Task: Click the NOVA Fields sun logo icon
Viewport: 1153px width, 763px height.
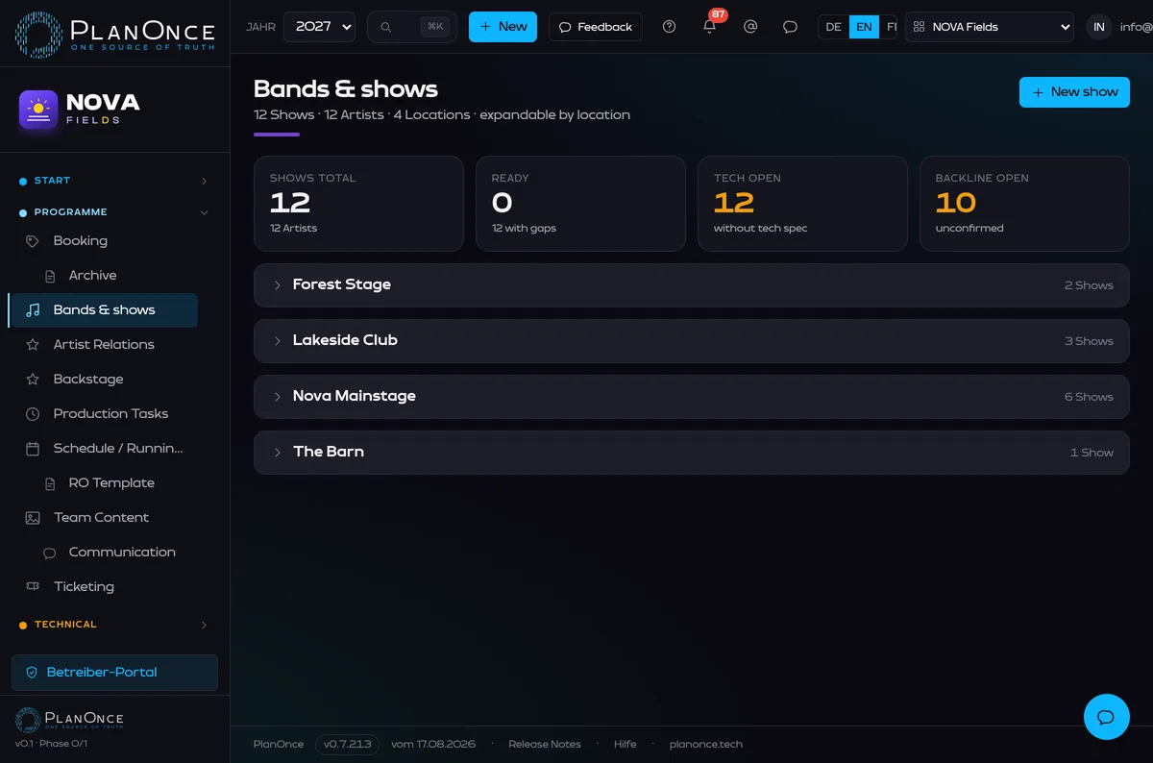Action: (38, 110)
